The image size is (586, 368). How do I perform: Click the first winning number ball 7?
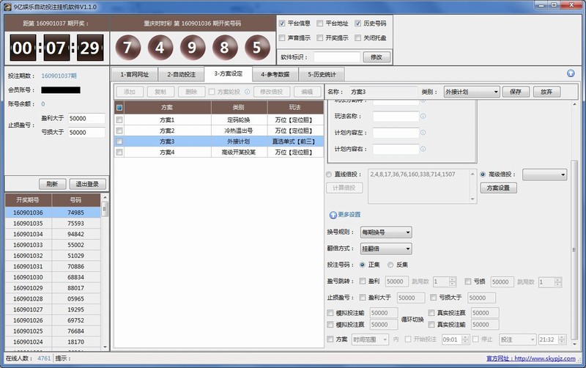127,48
